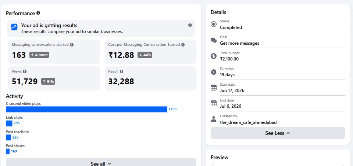Click the Start date calendar icon

(213, 88)
